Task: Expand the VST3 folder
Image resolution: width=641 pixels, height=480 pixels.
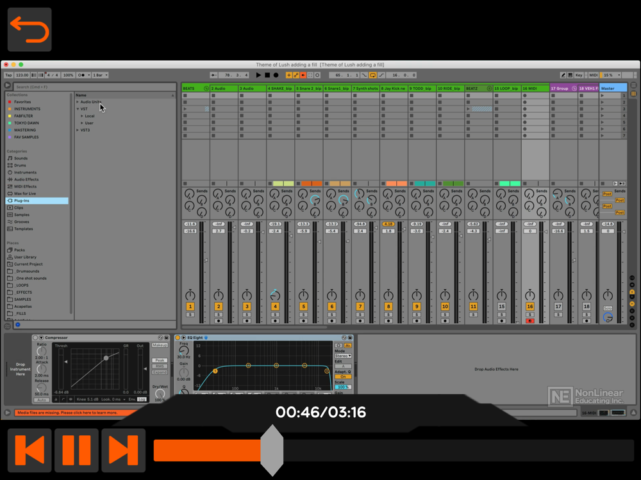Action: coord(78,130)
